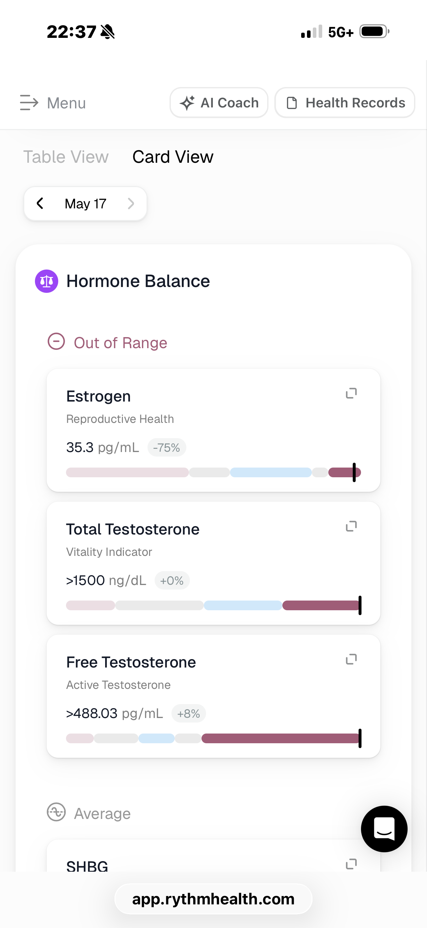Expand the Estrogen card details icon
427x928 pixels.
point(351,393)
